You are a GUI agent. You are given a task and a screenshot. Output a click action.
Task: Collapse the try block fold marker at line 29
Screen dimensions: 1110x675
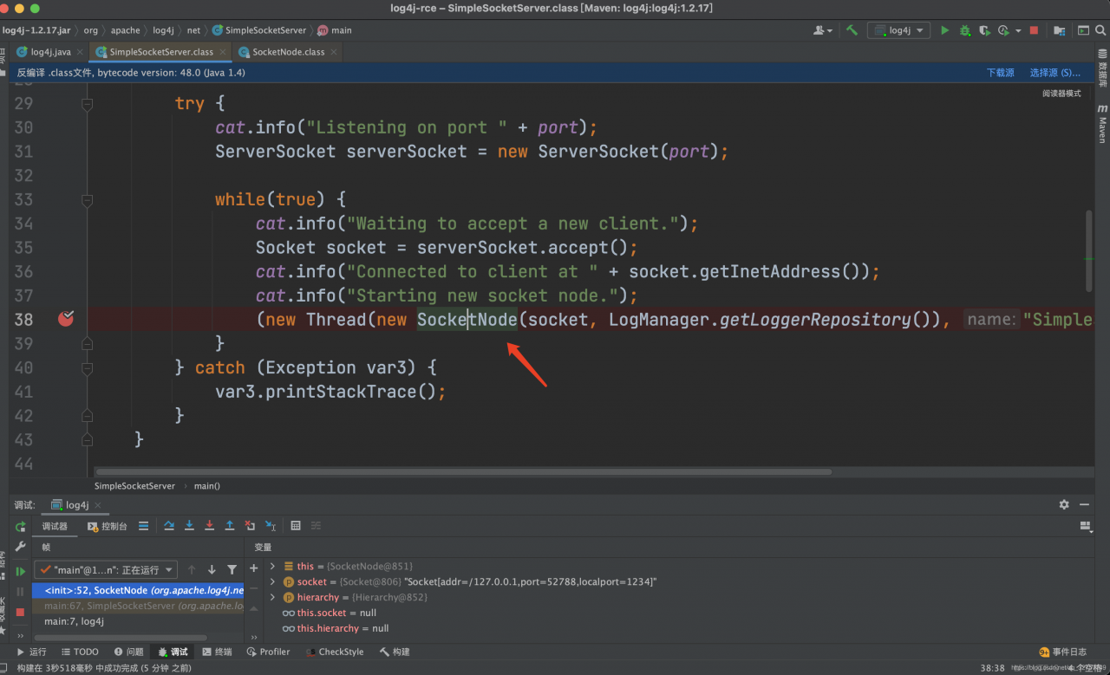coord(87,104)
